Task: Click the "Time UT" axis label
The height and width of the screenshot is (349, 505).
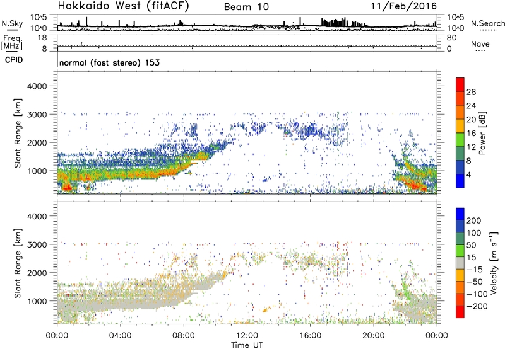Action: tap(247, 345)
